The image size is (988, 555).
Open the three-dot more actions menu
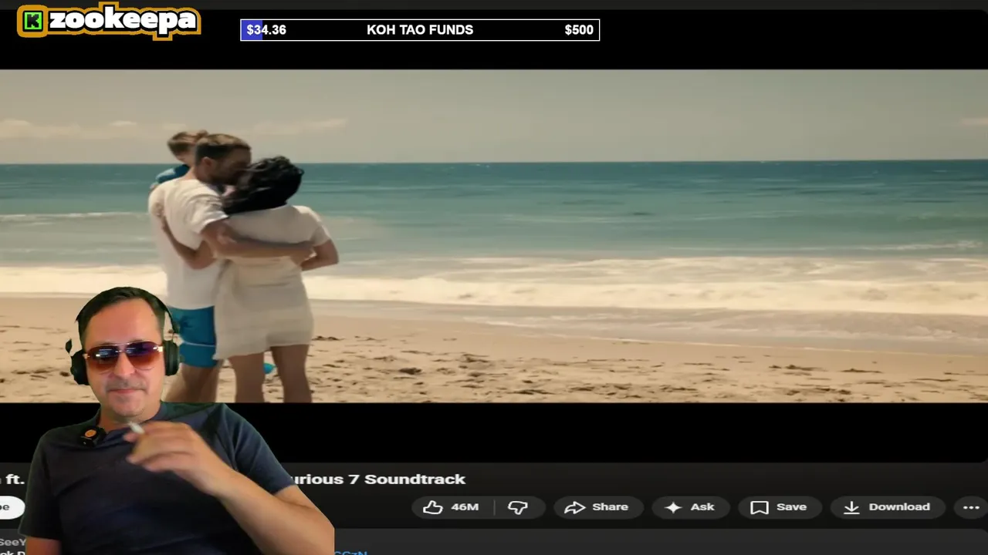pos(971,507)
